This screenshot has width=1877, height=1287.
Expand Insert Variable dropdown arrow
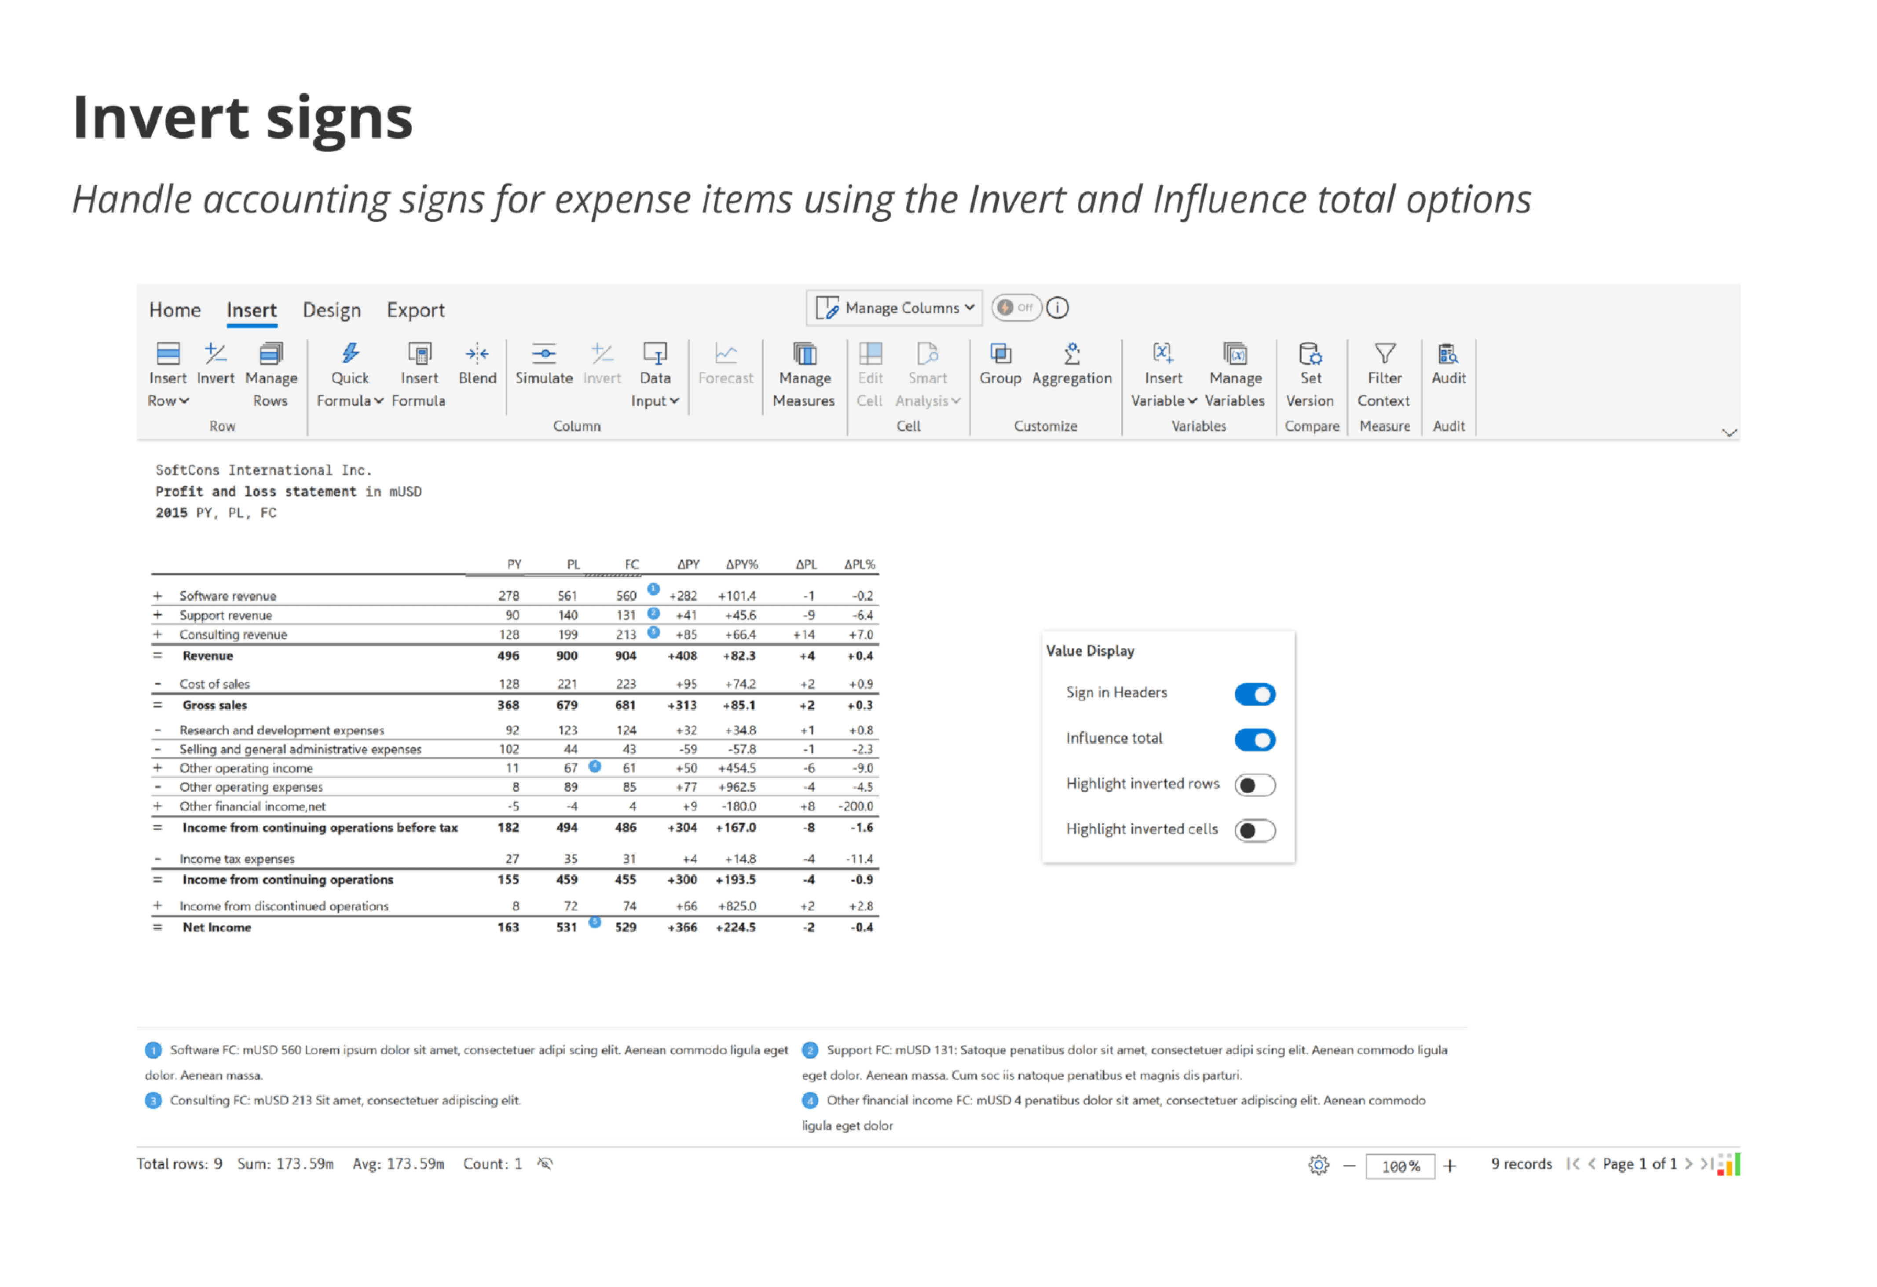[1192, 401]
